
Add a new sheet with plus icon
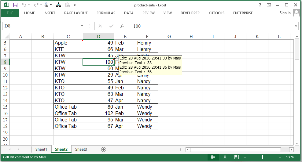coord(104,149)
